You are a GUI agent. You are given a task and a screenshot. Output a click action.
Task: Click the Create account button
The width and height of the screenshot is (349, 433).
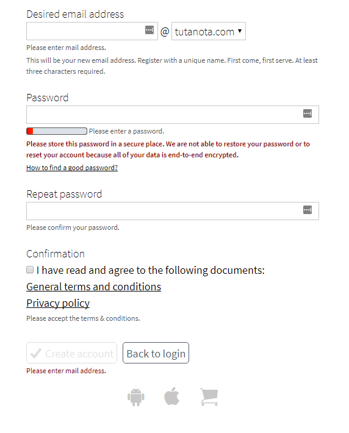tap(71, 353)
